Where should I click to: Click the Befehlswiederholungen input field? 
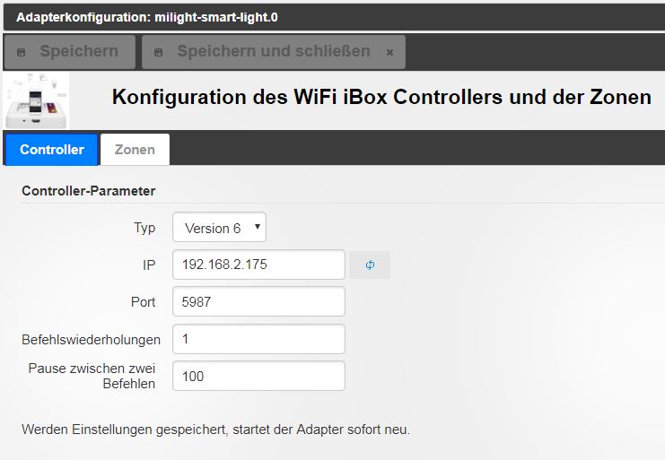click(258, 339)
